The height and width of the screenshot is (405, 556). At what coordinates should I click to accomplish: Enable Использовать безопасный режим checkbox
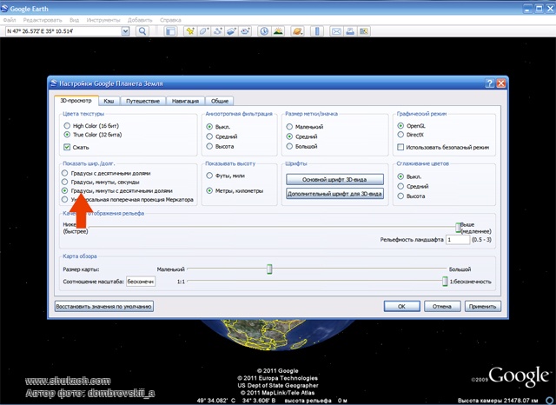400,147
